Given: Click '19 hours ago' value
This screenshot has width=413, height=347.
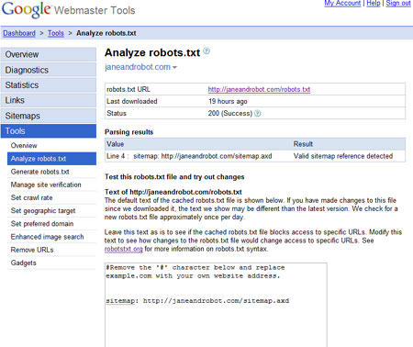Looking at the screenshot, I should tap(228, 101).
